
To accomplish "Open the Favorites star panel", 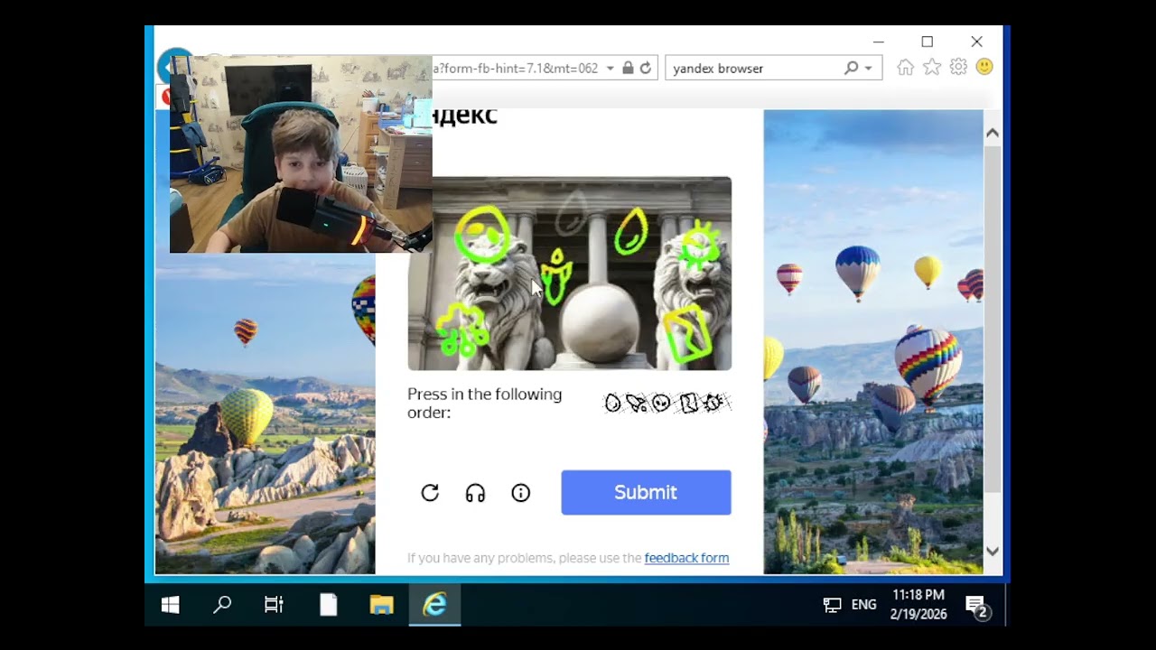I will click(932, 67).
